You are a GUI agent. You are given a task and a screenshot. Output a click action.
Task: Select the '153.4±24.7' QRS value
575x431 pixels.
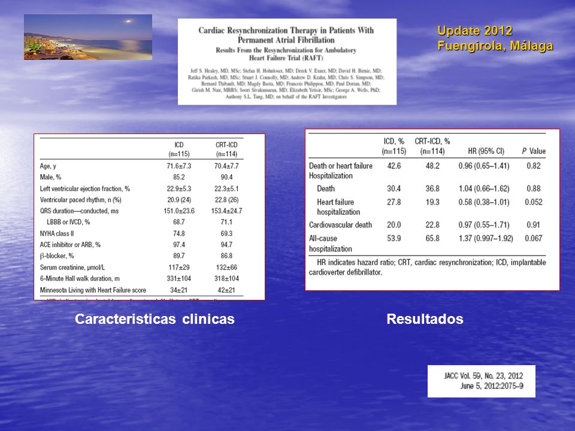coord(226,211)
